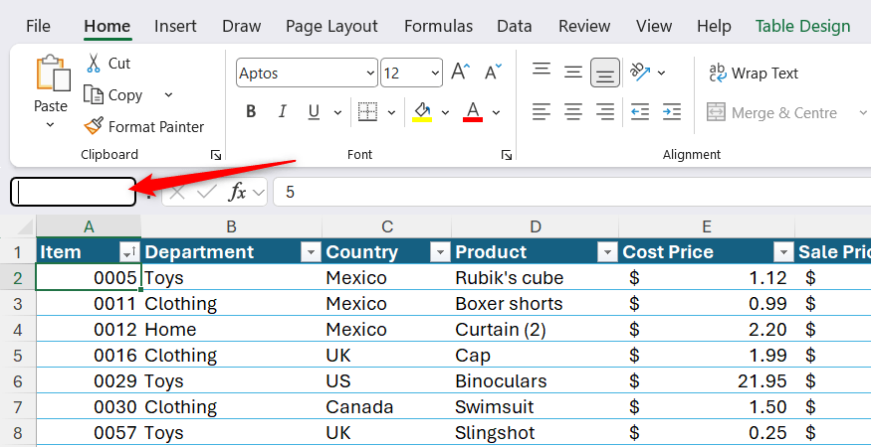871x447 pixels.
Task: Open the Country column filter button
Action: click(440, 252)
